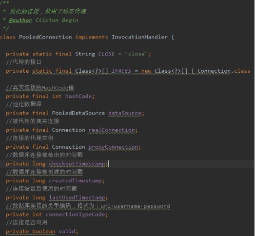Click the //池化数据源 comment

coord(23,104)
